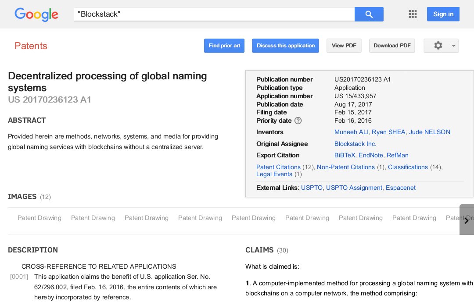
Task: Open Blockstack Inc. assignee link
Action: 355,144
